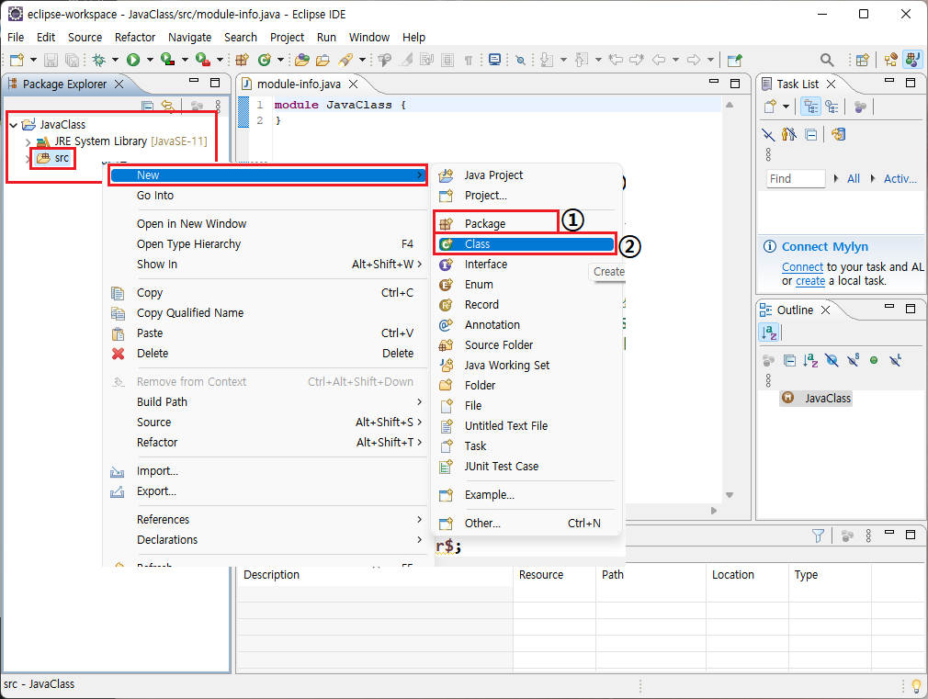The width and height of the screenshot is (928, 699).
Task: Select Class in the New submenu
Action: point(526,243)
